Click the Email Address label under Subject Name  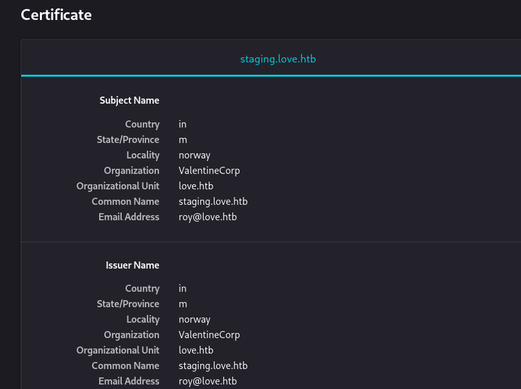pyautogui.click(x=129, y=217)
